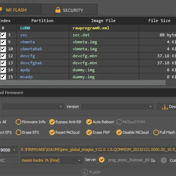Uncheck the devcfg partition checkbox at index 12
The height and width of the screenshot is (176, 176).
tap(3, 56)
